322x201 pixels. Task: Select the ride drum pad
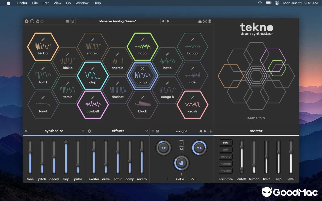pyautogui.click(x=192, y=76)
